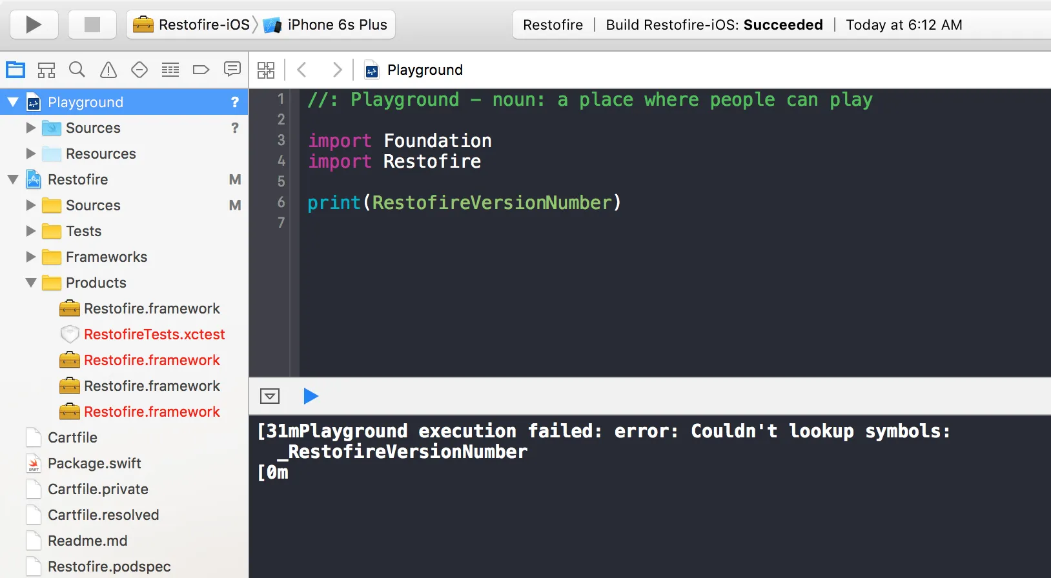1051x578 pixels.
Task: Open the Restofire-iOS scheme selector
Action: pyautogui.click(x=191, y=25)
